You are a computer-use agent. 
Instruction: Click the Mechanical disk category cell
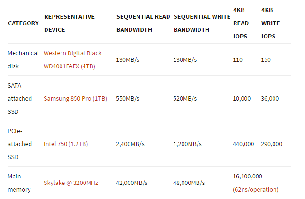(x=23, y=59)
